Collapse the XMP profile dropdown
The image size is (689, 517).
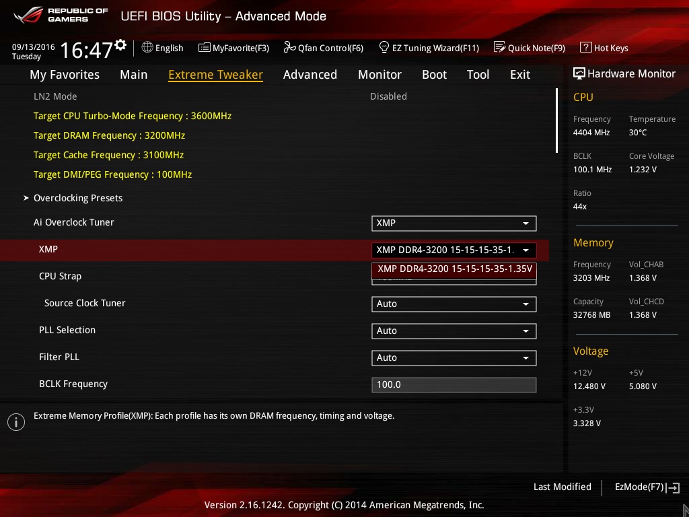[454, 250]
